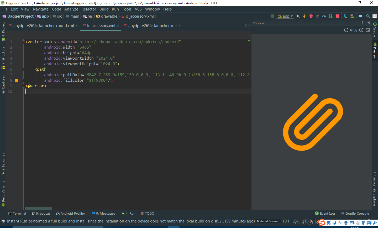The height and width of the screenshot is (228, 378).
Task: Open the Messages tool window
Action: click(103, 214)
